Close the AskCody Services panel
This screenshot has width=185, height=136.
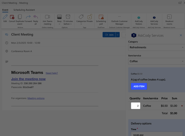[x=181, y=35]
